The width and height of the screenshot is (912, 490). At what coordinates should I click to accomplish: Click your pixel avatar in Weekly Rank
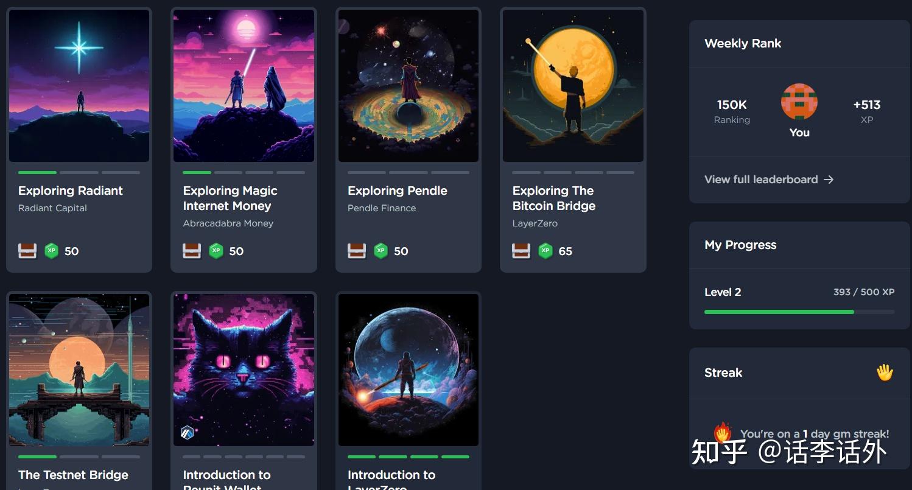click(x=799, y=102)
